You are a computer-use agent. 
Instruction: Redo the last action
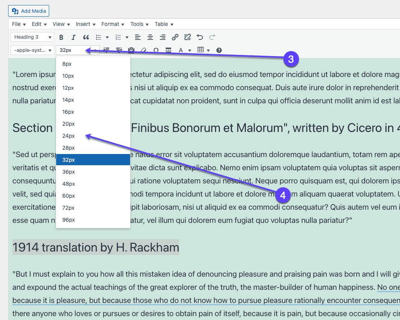point(212,38)
